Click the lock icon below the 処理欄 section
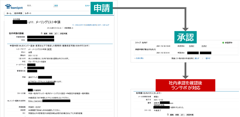The width and height of the screenshot is (240, 117). (x=168, y=114)
